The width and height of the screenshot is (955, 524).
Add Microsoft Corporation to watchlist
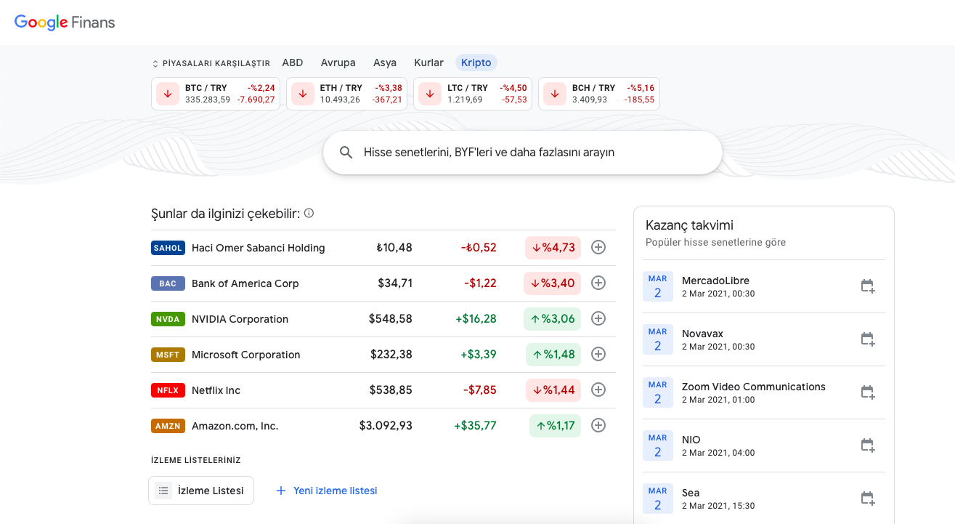[x=598, y=354]
